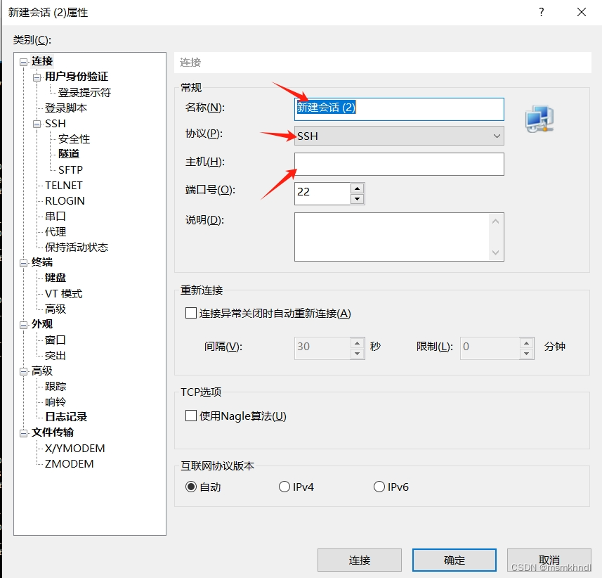Select 突出 under 外观
This screenshot has height=578, width=602.
(x=55, y=356)
